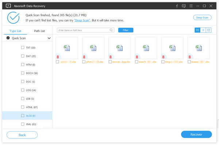Click the search magnifier icon

click(x=111, y=30)
